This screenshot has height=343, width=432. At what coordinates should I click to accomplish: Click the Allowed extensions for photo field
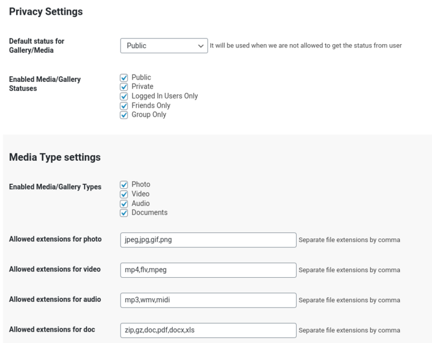click(x=208, y=240)
